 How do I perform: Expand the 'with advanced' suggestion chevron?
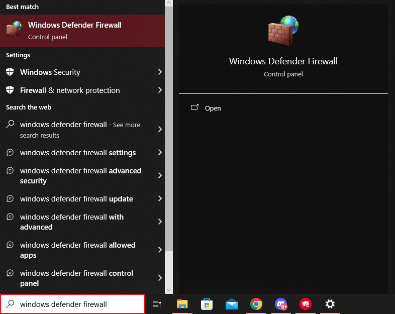(160, 222)
